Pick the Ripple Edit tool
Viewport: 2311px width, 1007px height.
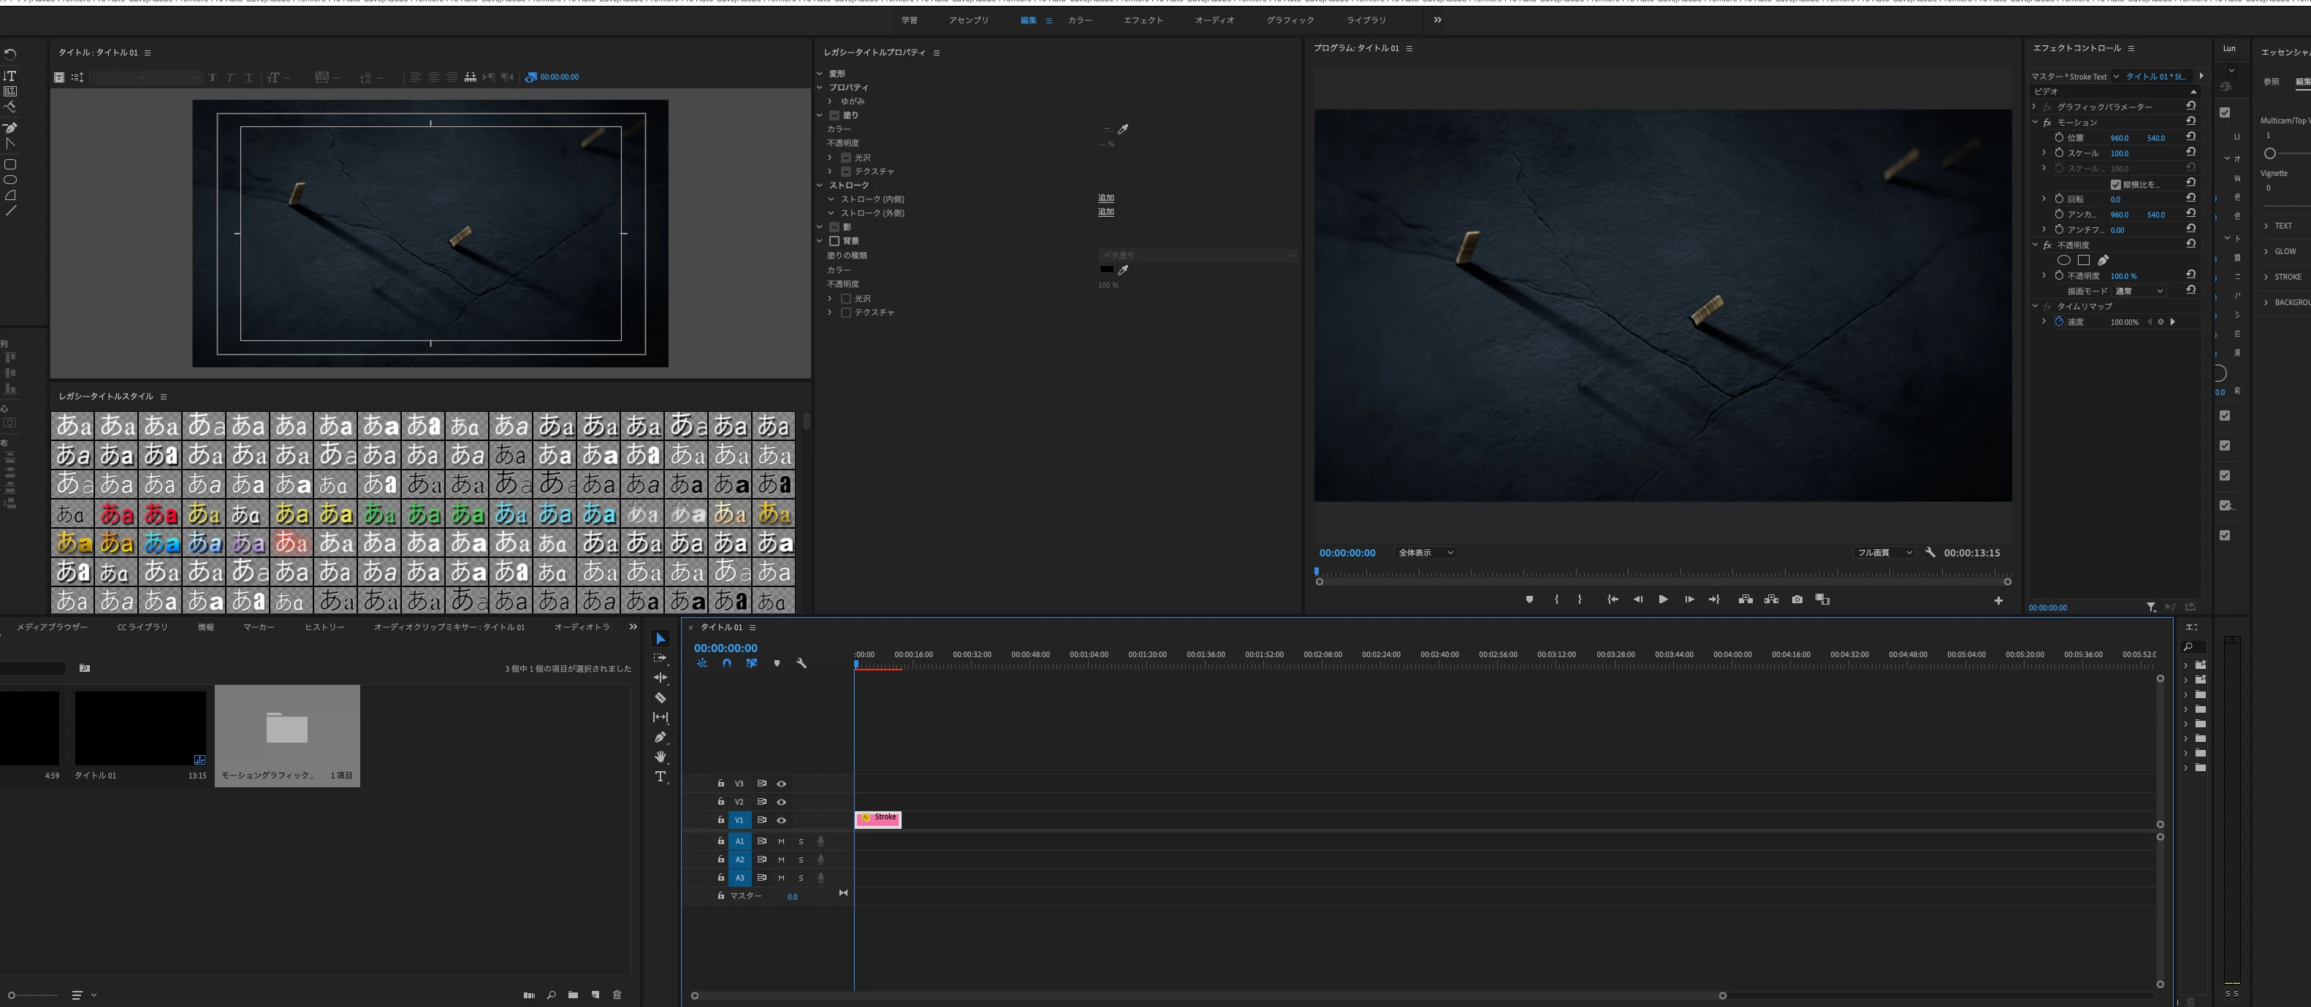pos(660,678)
